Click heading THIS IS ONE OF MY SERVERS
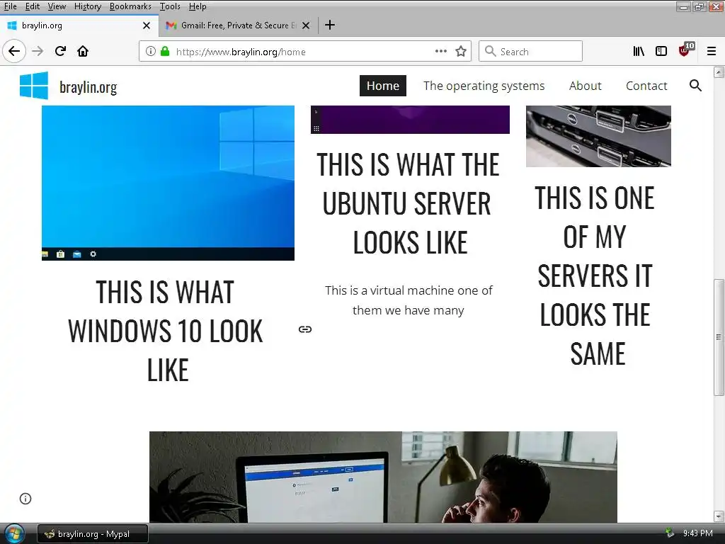The image size is (725, 544). [x=595, y=276]
